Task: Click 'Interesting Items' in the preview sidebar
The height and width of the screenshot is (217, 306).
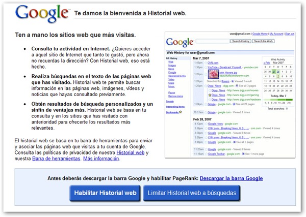Action: point(175,107)
